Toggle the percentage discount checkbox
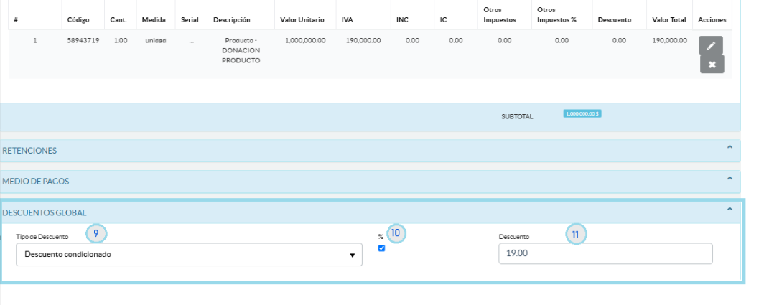Viewport: 764px width, 305px height. pyautogui.click(x=382, y=248)
